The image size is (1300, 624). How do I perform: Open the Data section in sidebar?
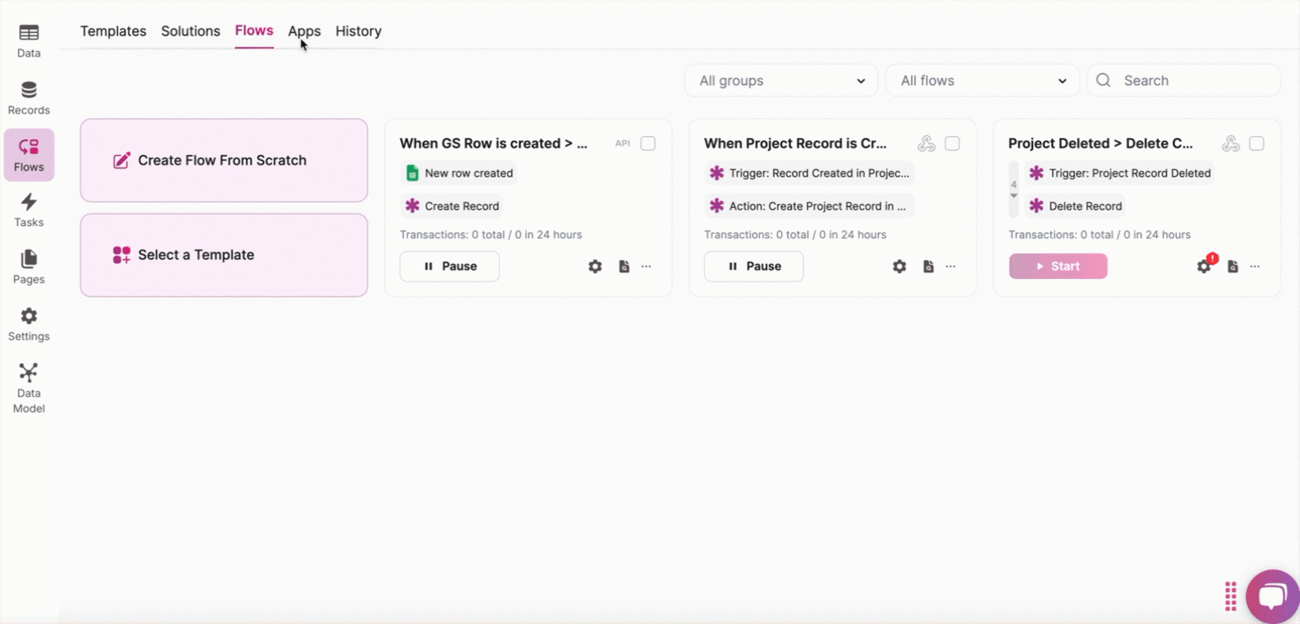tap(29, 41)
